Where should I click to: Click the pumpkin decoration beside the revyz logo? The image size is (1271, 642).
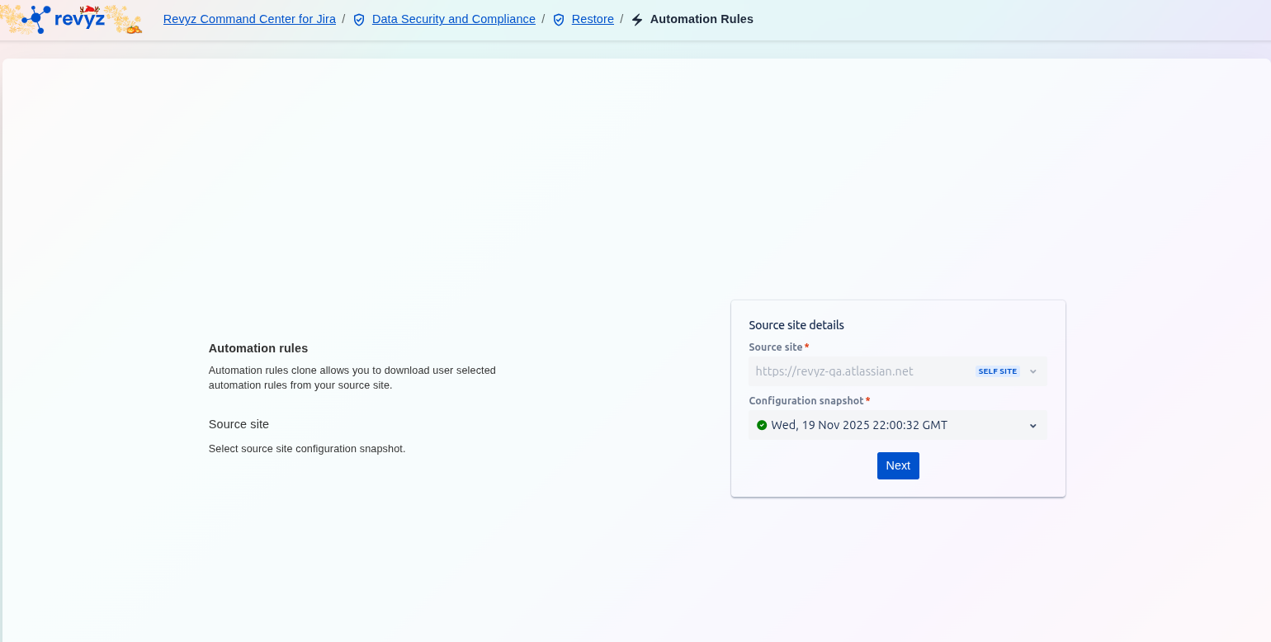pos(133,29)
